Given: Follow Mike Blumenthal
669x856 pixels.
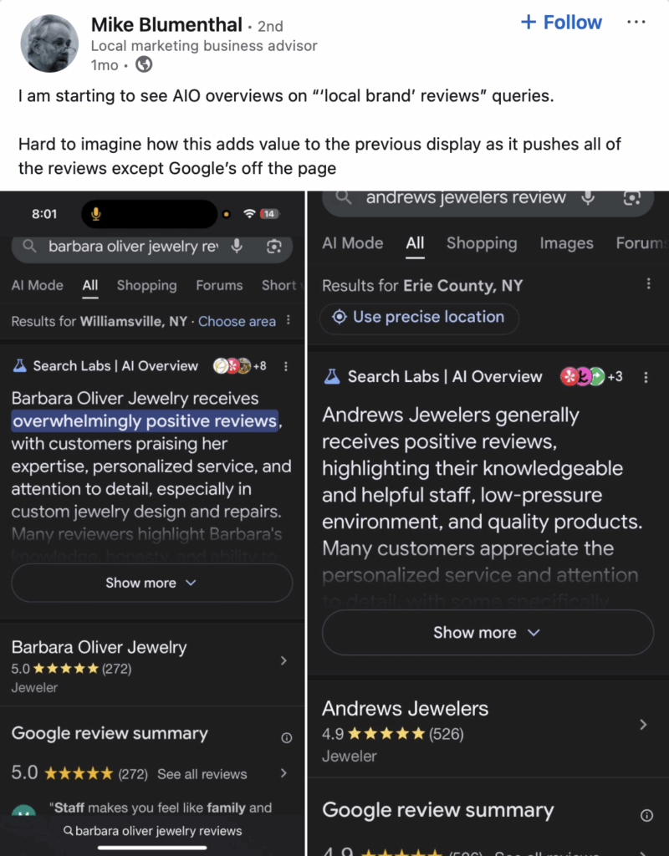Looking at the screenshot, I should pyautogui.click(x=561, y=23).
